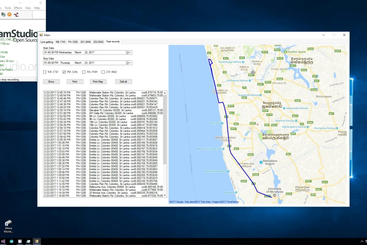Switch to the Live getting tab
The height and width of the screenshot is (245, 367).
click(47, 42)
